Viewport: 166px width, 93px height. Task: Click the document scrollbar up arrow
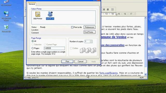click(146, 18)
